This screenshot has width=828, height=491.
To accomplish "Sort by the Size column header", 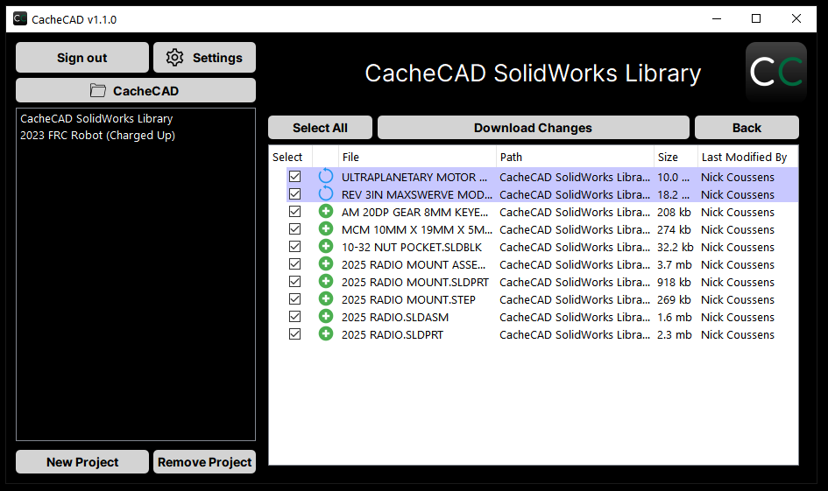I will (676, 158).
